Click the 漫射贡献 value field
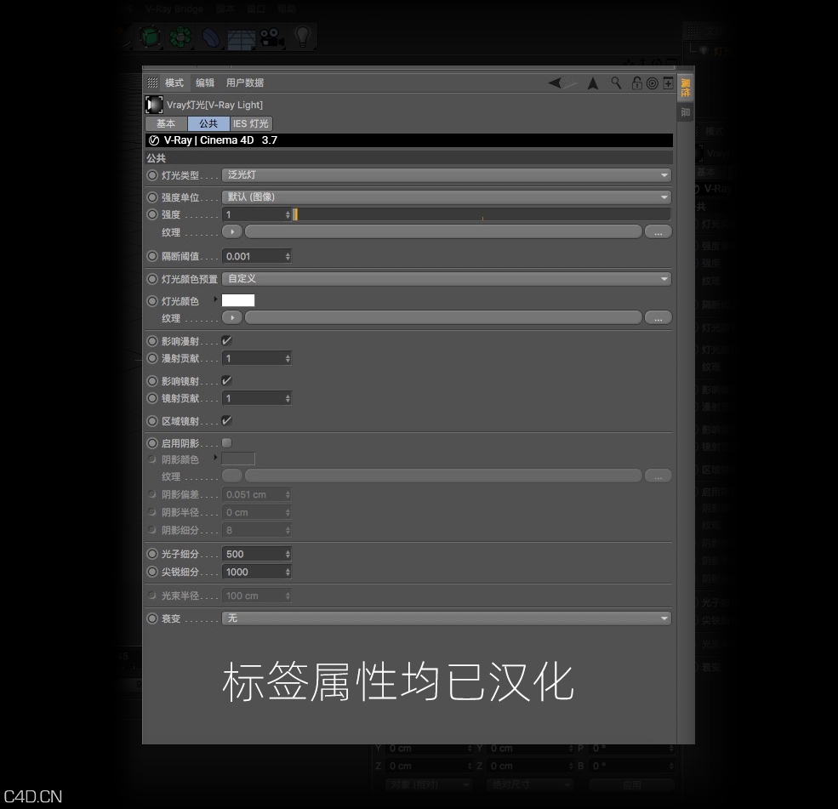 coord(253,358)
